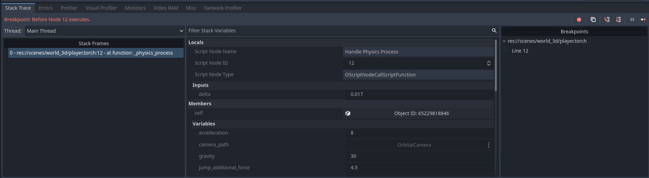Click the Inputs section header
The image size is (649, 178).
tap(342, 85)
